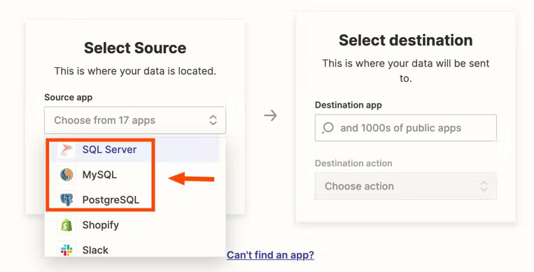
Task: Click the Select destination heading
Action: [x=406, y=40]
